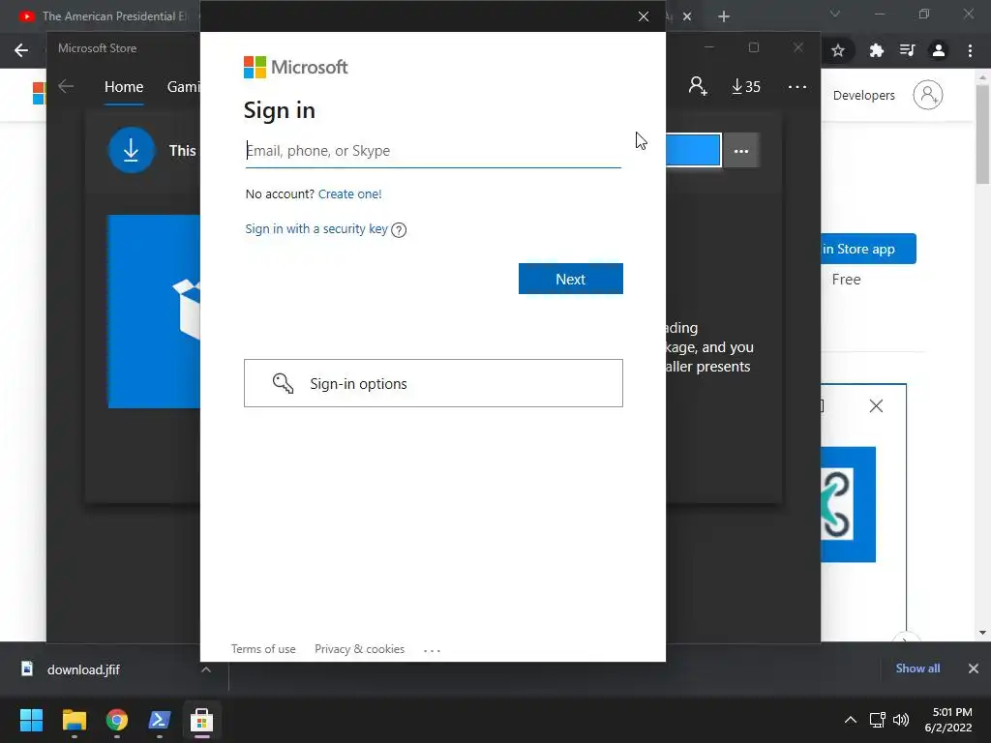Click the key icon in Sign-in options

283,383
